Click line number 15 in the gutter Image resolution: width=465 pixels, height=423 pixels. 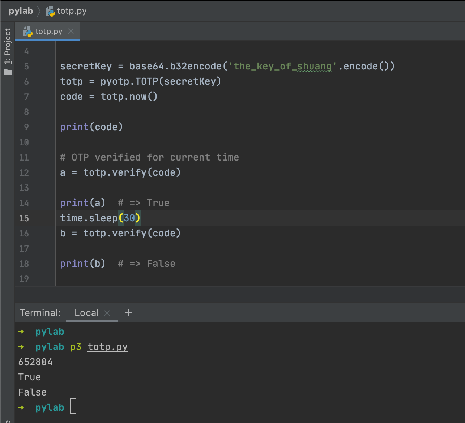[x=24, y=218]
